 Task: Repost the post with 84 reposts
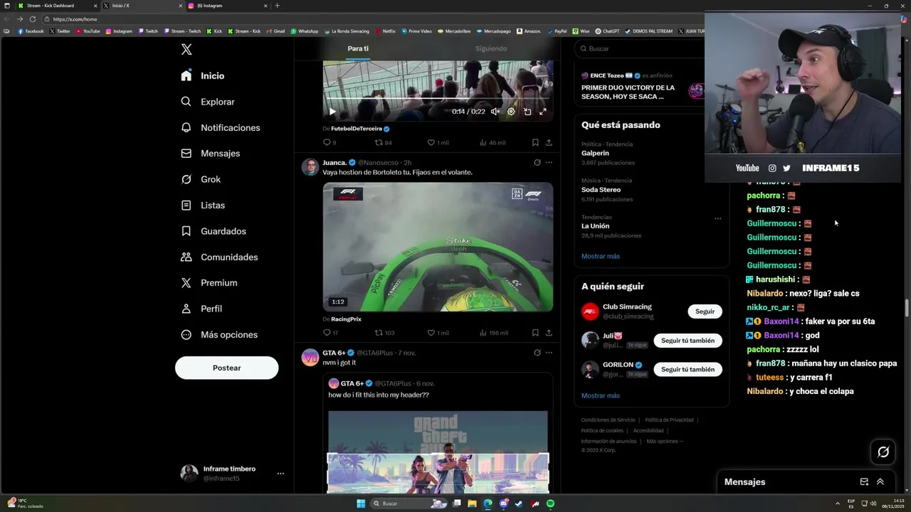click(383, 143)
